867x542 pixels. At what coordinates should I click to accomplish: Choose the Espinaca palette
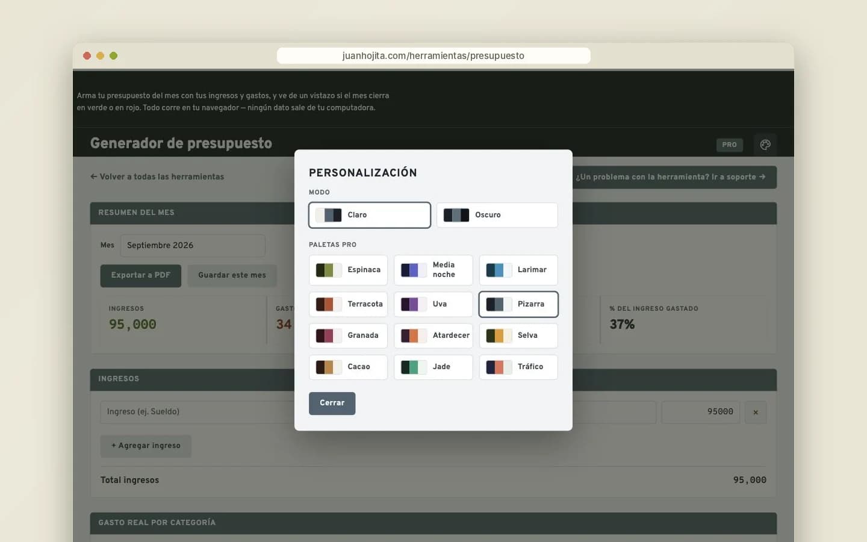(x=348, y=270)
